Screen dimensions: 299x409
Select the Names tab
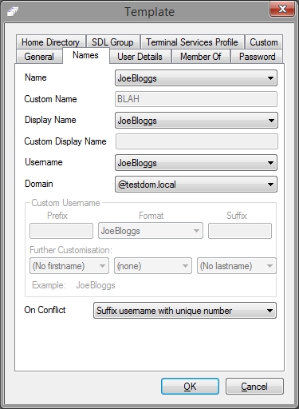point(85,55)
